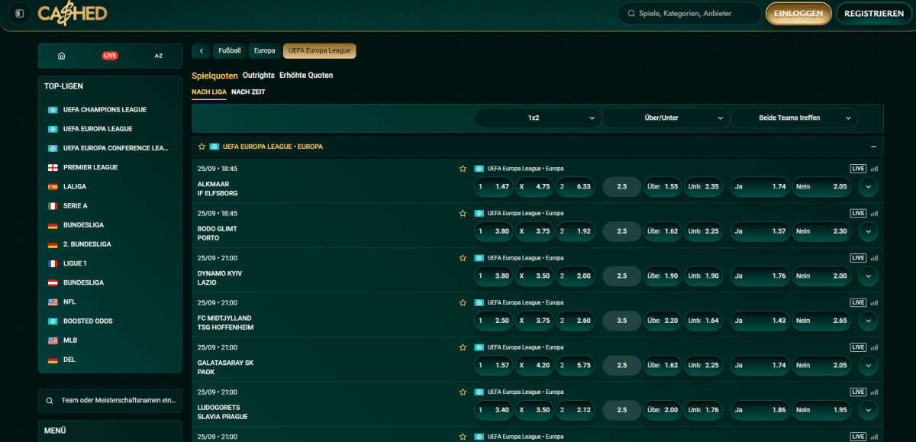The width and height of the screenshot is (916, 442).
Task: Choose Unter 2.25 for Galatasaray match
Action: tap(703, 366)
